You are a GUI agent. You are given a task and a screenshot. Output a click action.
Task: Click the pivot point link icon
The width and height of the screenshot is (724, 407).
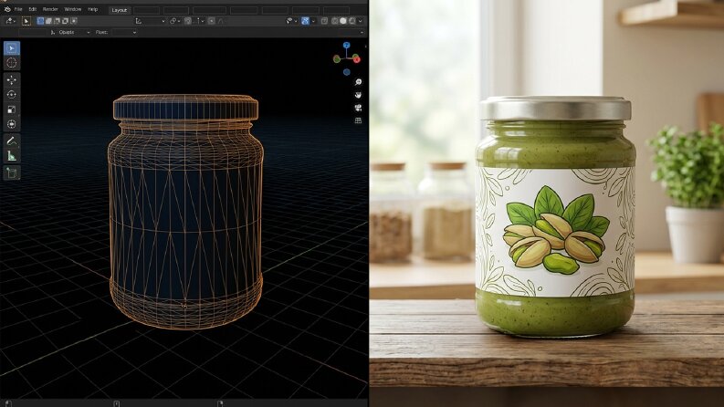[173, 21]
